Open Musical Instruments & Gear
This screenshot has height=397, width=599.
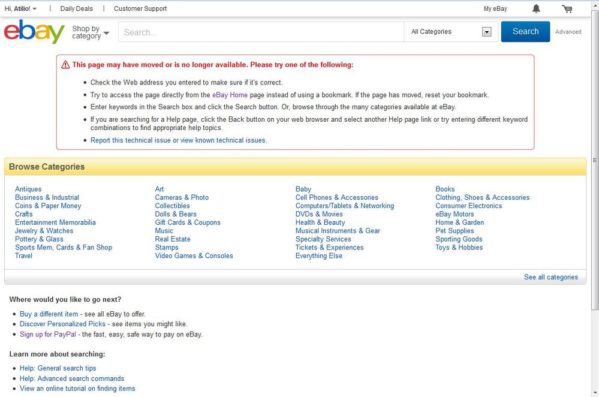click(338, 231)
